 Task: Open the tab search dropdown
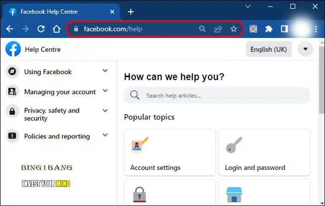tap(248, 7)
